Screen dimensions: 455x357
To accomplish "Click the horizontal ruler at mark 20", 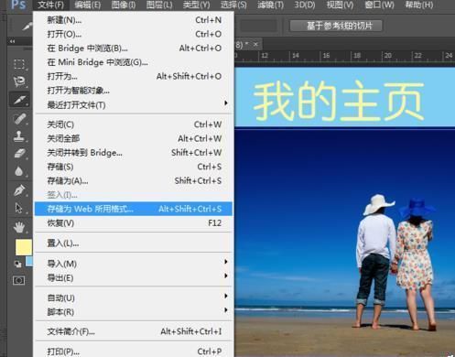I will coord(387,56).
